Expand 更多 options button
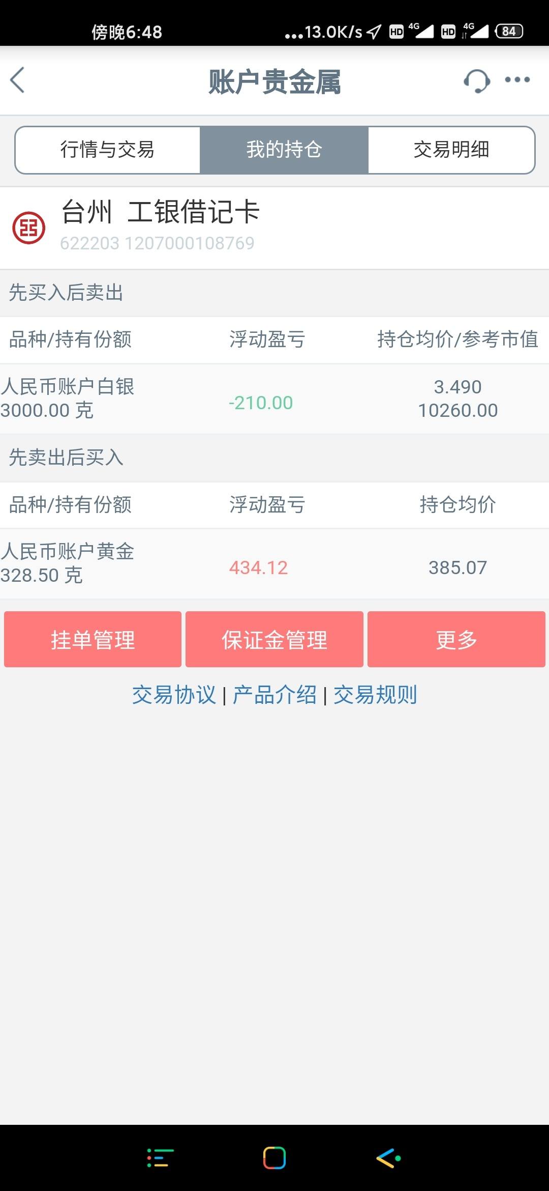 [456, 639]
